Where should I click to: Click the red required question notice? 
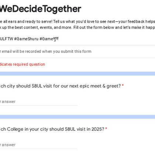[x=23, y=64]
